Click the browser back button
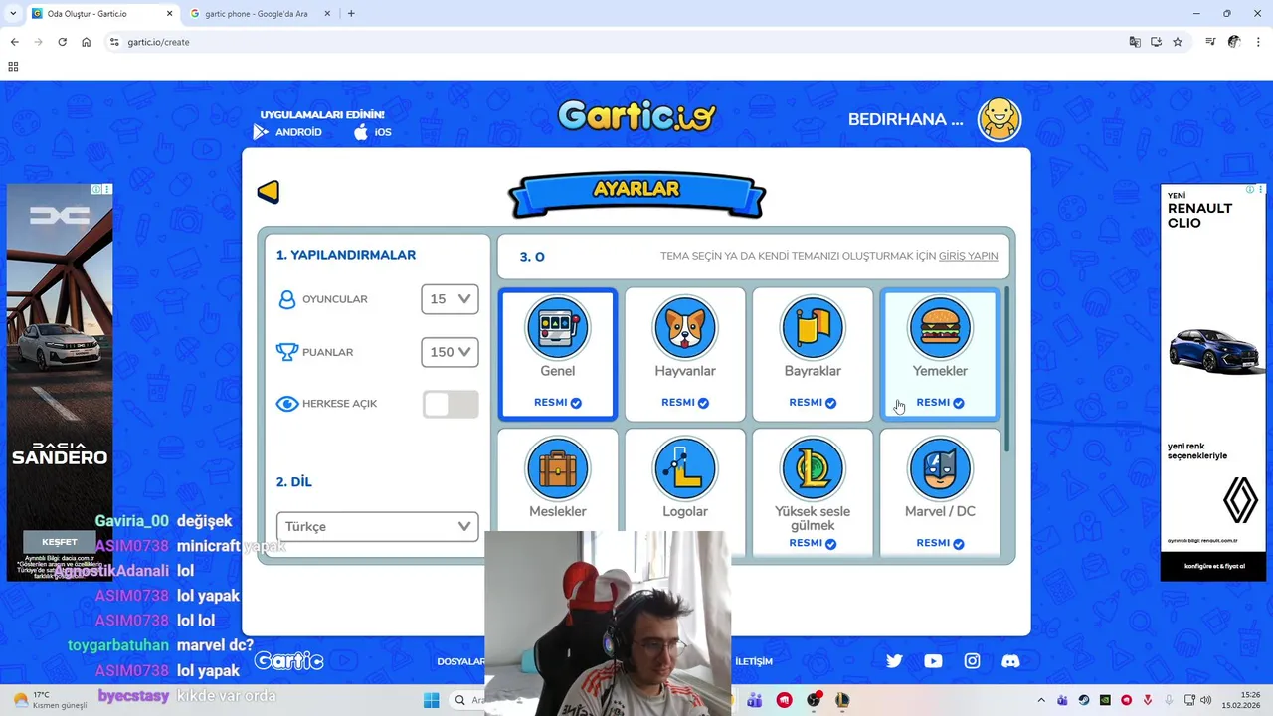The height and width of the screenshot is (716, 1273). point(14,42)
